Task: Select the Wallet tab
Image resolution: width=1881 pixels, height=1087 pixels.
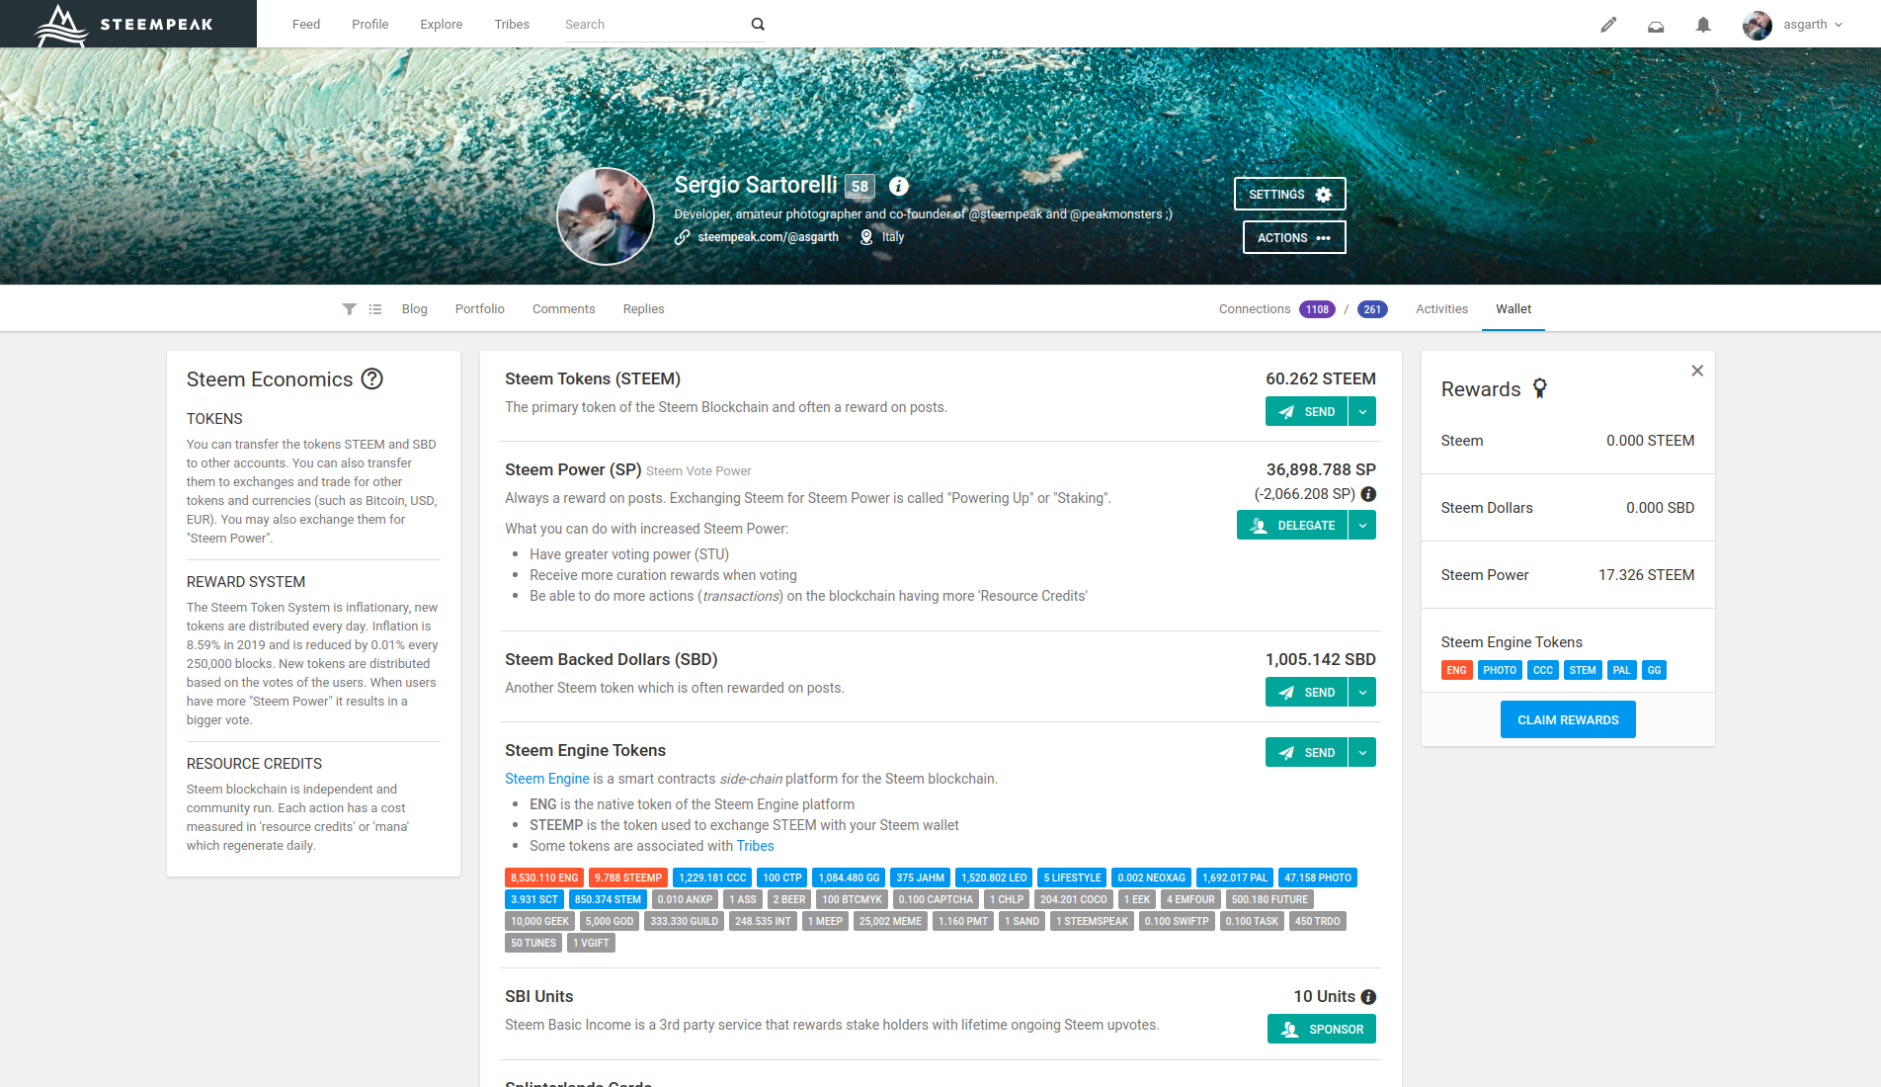Action: point(1513,309)
